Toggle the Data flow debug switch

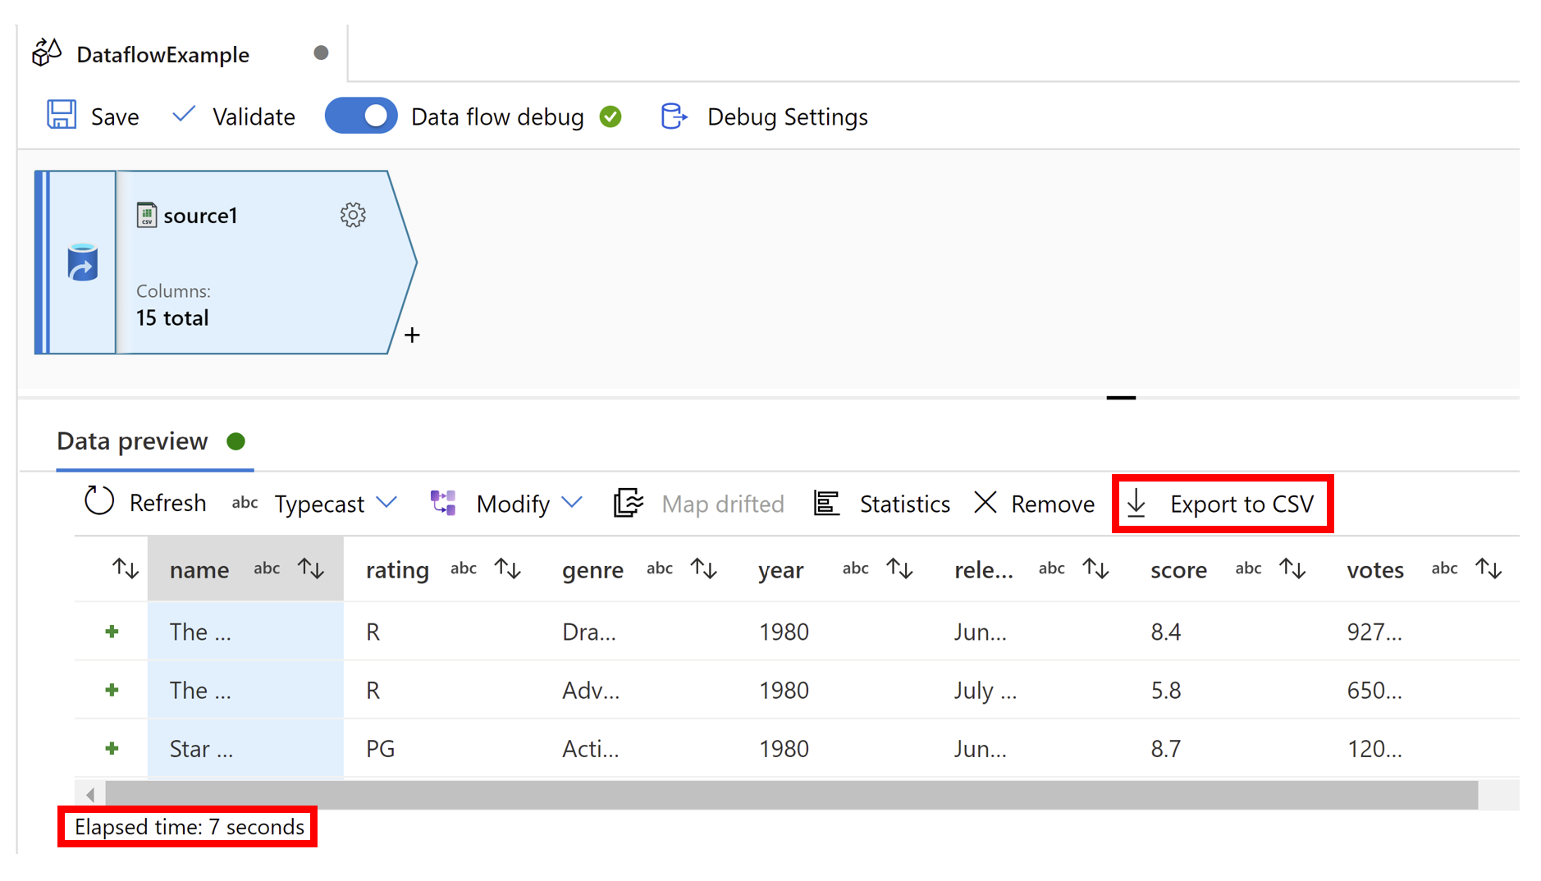[361, 116]
